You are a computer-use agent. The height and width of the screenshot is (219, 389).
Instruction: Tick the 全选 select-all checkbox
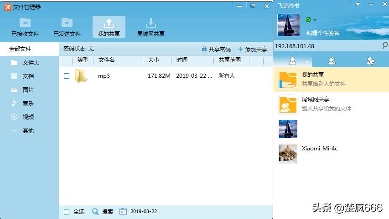[67, 212]
